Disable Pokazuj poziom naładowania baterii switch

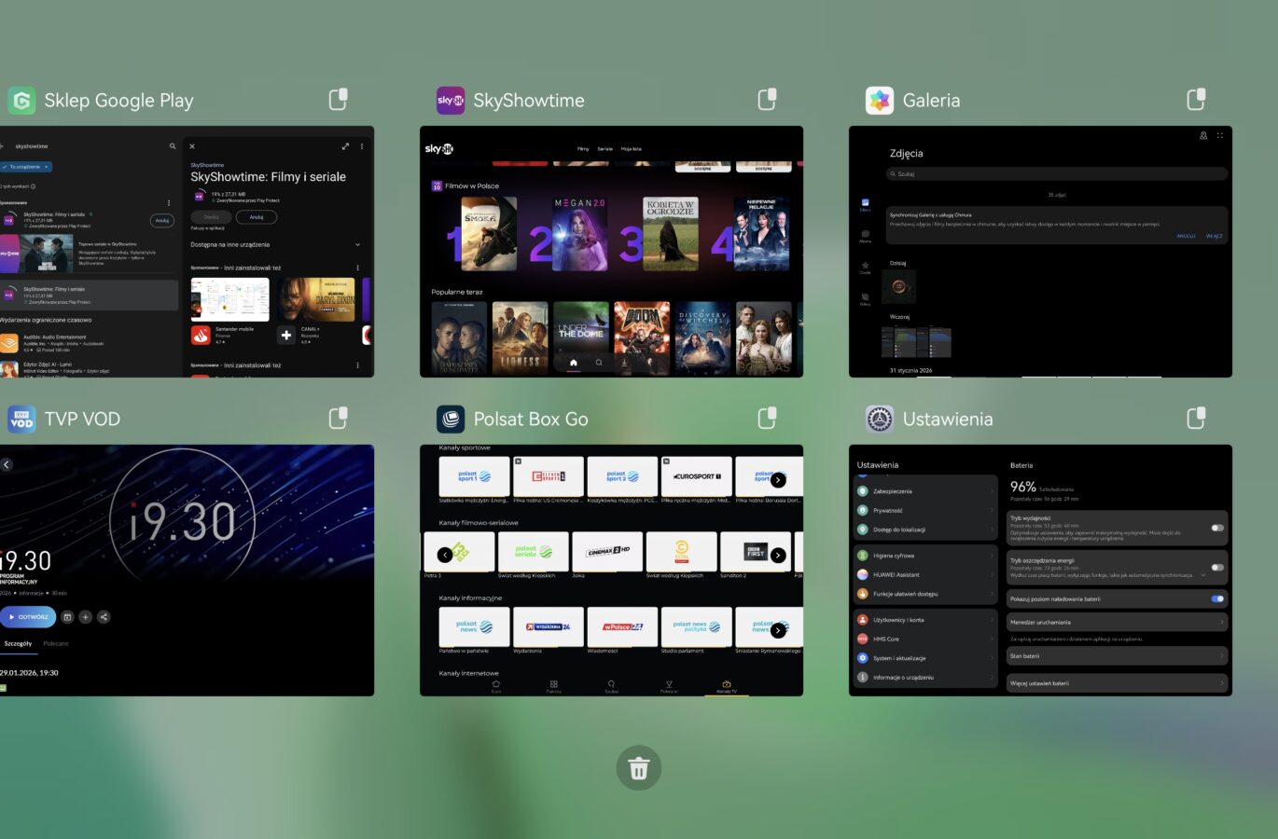[1216, 598]
